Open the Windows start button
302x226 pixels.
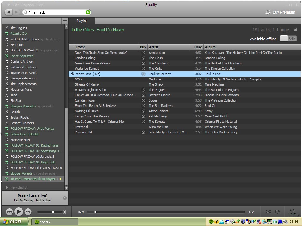(14, 222)
